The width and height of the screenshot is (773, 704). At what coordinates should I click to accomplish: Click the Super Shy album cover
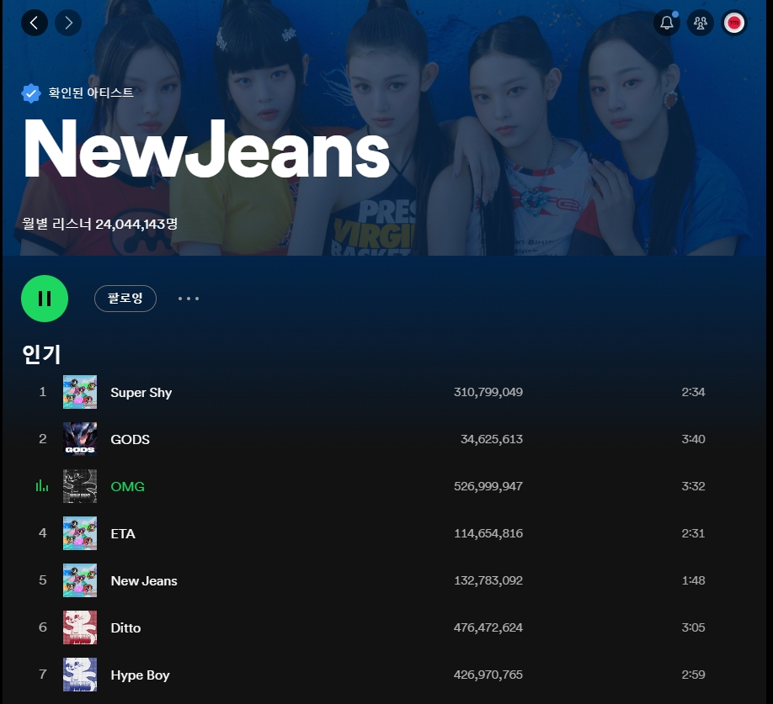[x=80, y=392]
